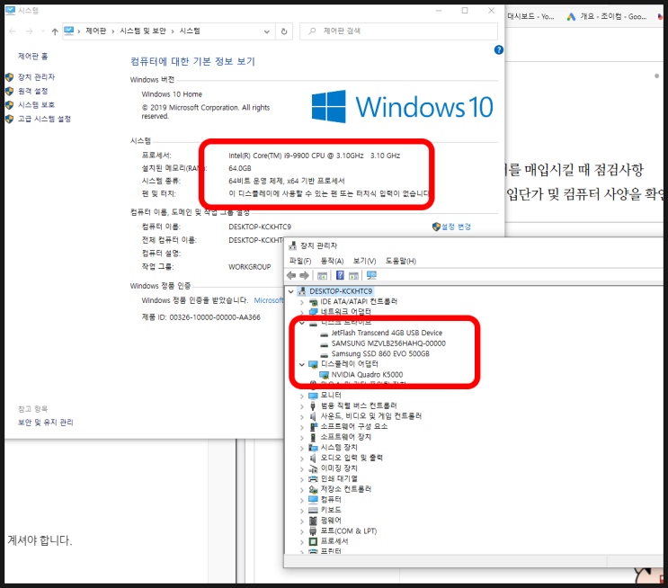
Task: Click the back arrow in Device Manager toolbar
Action: pos(291,275)
